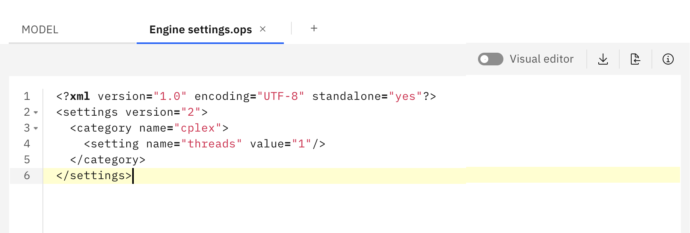Click the Visual editor label
This screenshot has height=233, width=690.
[542, 59]
